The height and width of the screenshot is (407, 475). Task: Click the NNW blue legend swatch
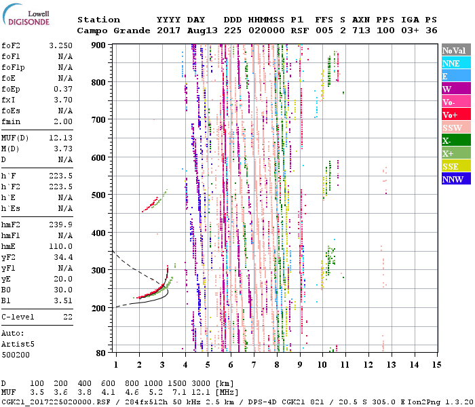(x=455, y=179)
